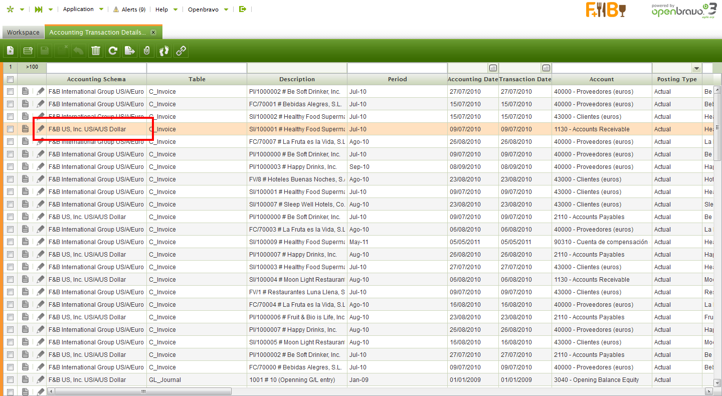Export the grid to spreadsheet
Screen dimensions: 722x396
click(x=130, y=51)
